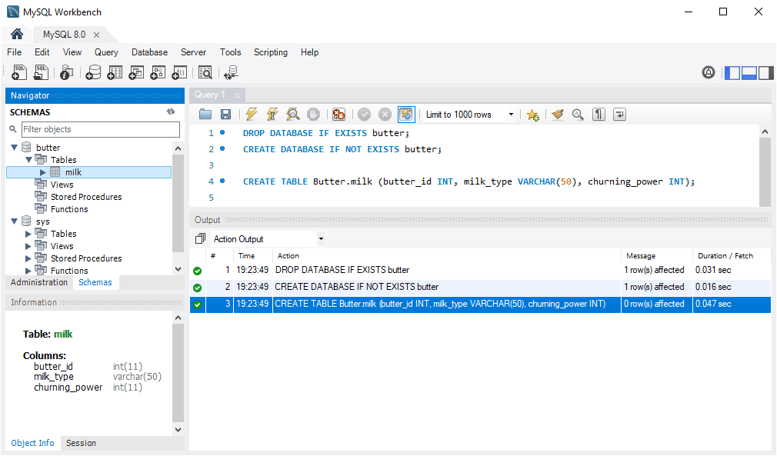Open the Explain Plan magnifier icon
Screen dimensions: 777x456
[x=292, y=114]
